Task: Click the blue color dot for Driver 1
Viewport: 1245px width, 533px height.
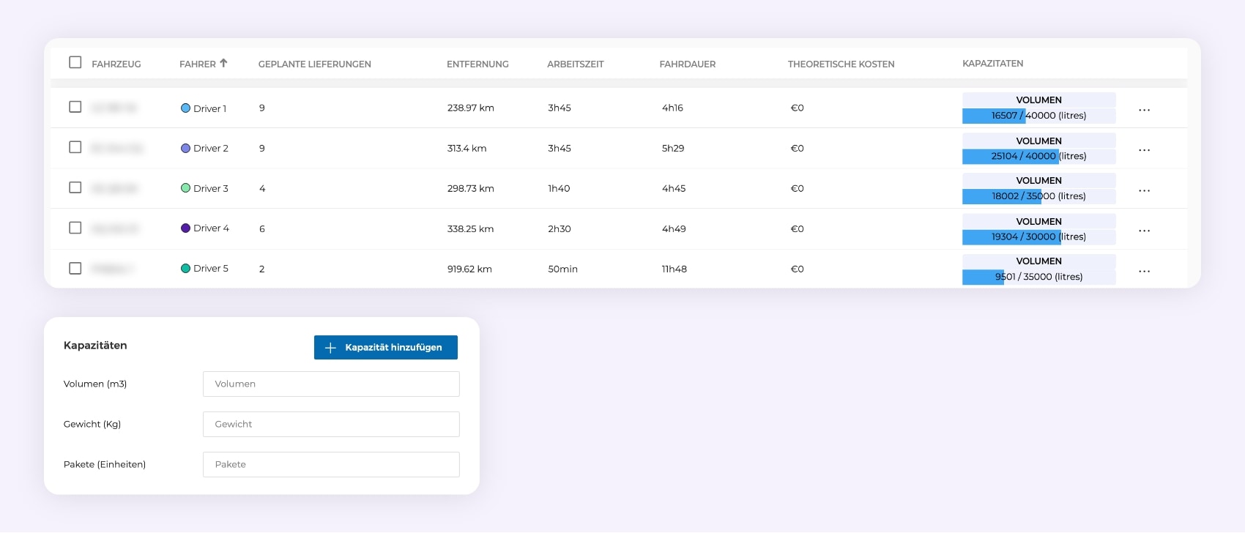Action: coord(185,108)
